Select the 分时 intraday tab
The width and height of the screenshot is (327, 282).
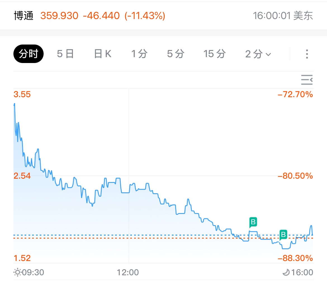(29, 54)
